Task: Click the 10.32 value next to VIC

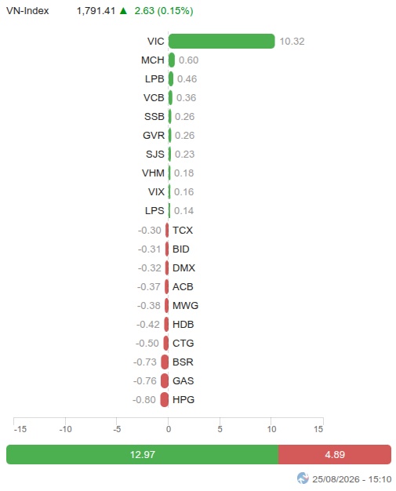Action: point(292,42)
